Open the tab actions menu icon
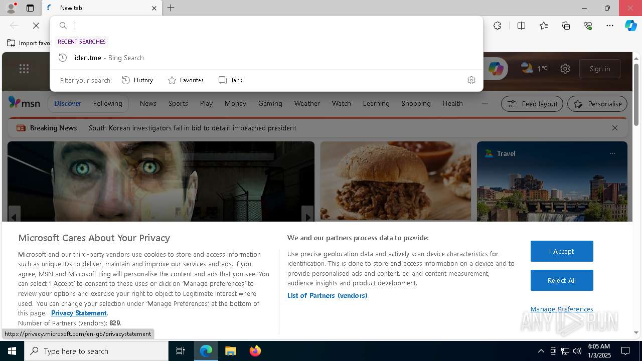Image resolution: width=642 pixels, height=361 pixels. tap(30, 8)
